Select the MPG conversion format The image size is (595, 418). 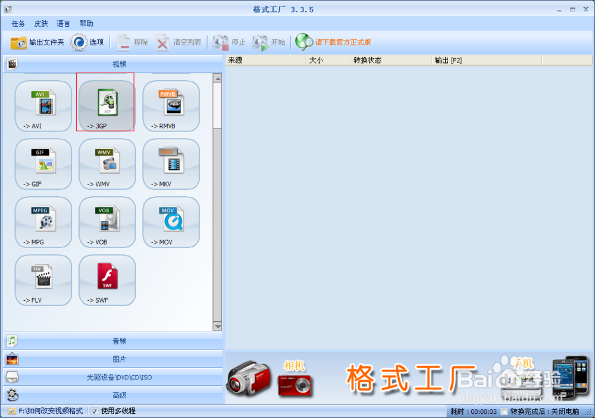[x=43, y=224]
